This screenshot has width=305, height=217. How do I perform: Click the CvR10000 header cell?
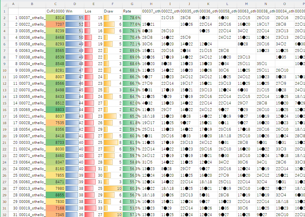pyautogui.click(x=55, y=11)
